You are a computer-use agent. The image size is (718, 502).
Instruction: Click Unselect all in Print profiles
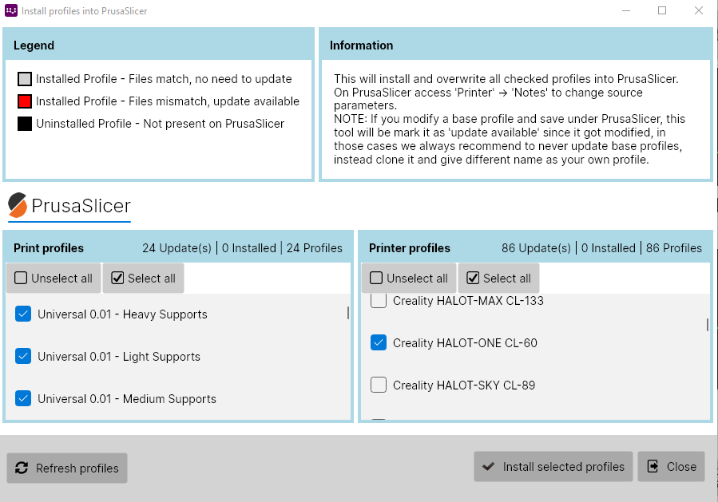54,278
